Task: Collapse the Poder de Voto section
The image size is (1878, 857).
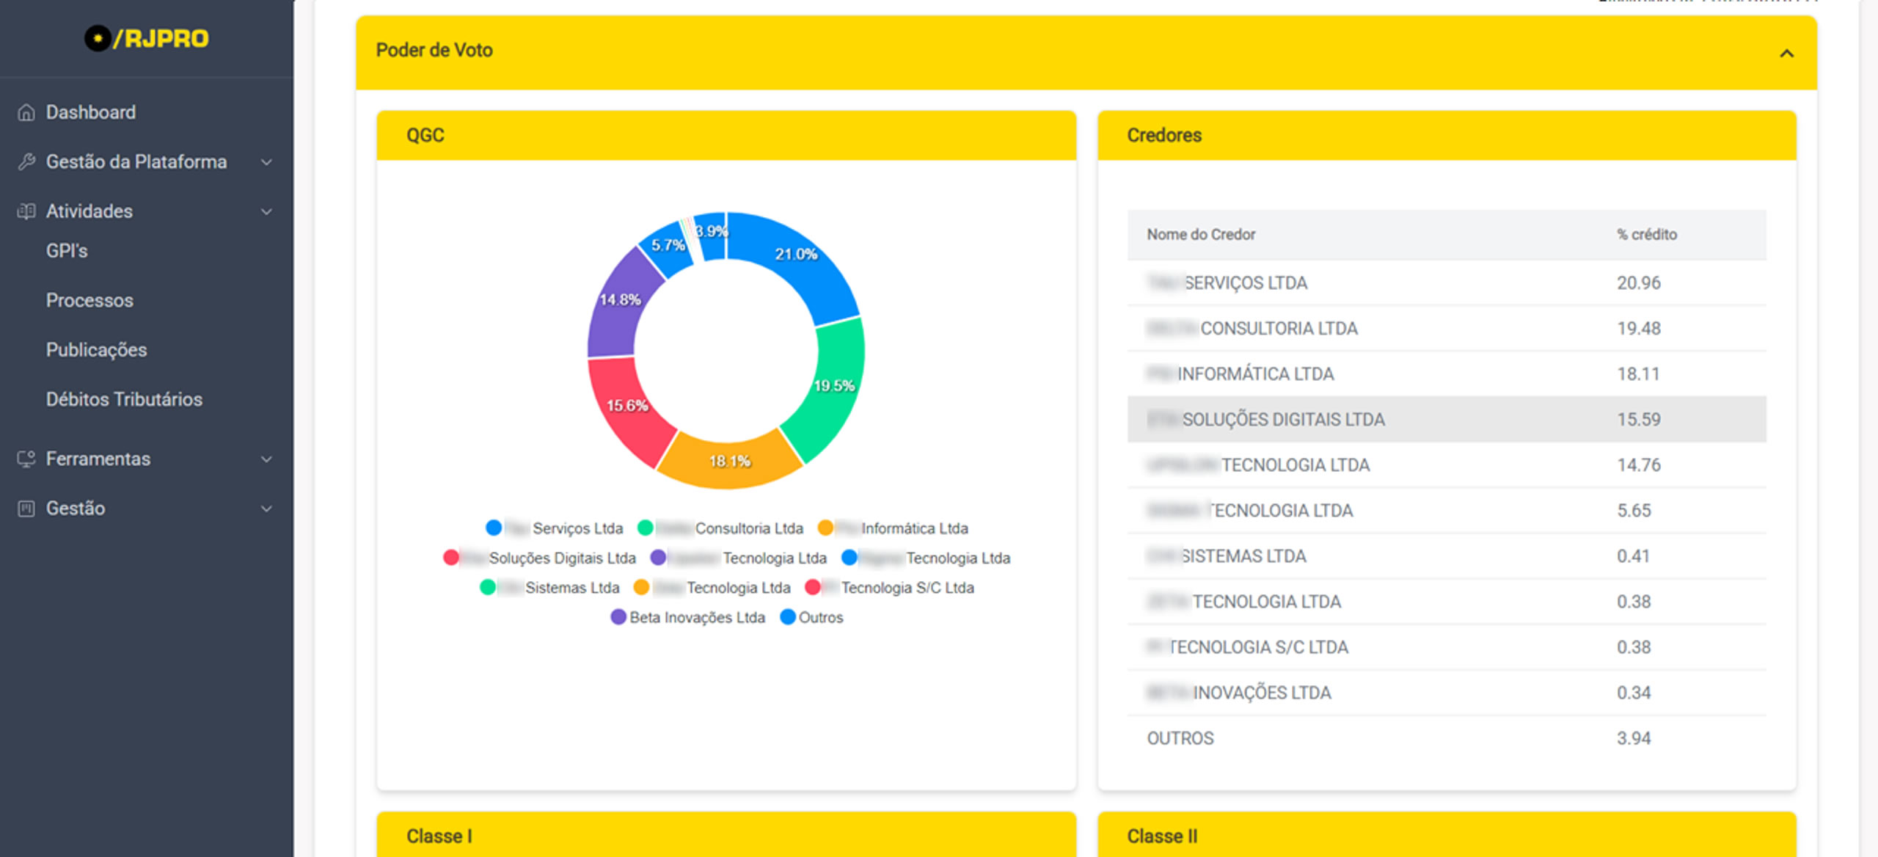Action: pos(1786,53)
